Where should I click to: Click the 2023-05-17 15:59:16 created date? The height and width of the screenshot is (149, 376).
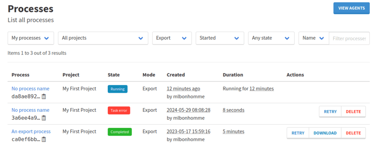click(x=188, y=132)
